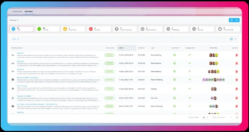Filter by Customer Meeting card
This screenshot has width=249, height=132.
(x=125, y=29)
